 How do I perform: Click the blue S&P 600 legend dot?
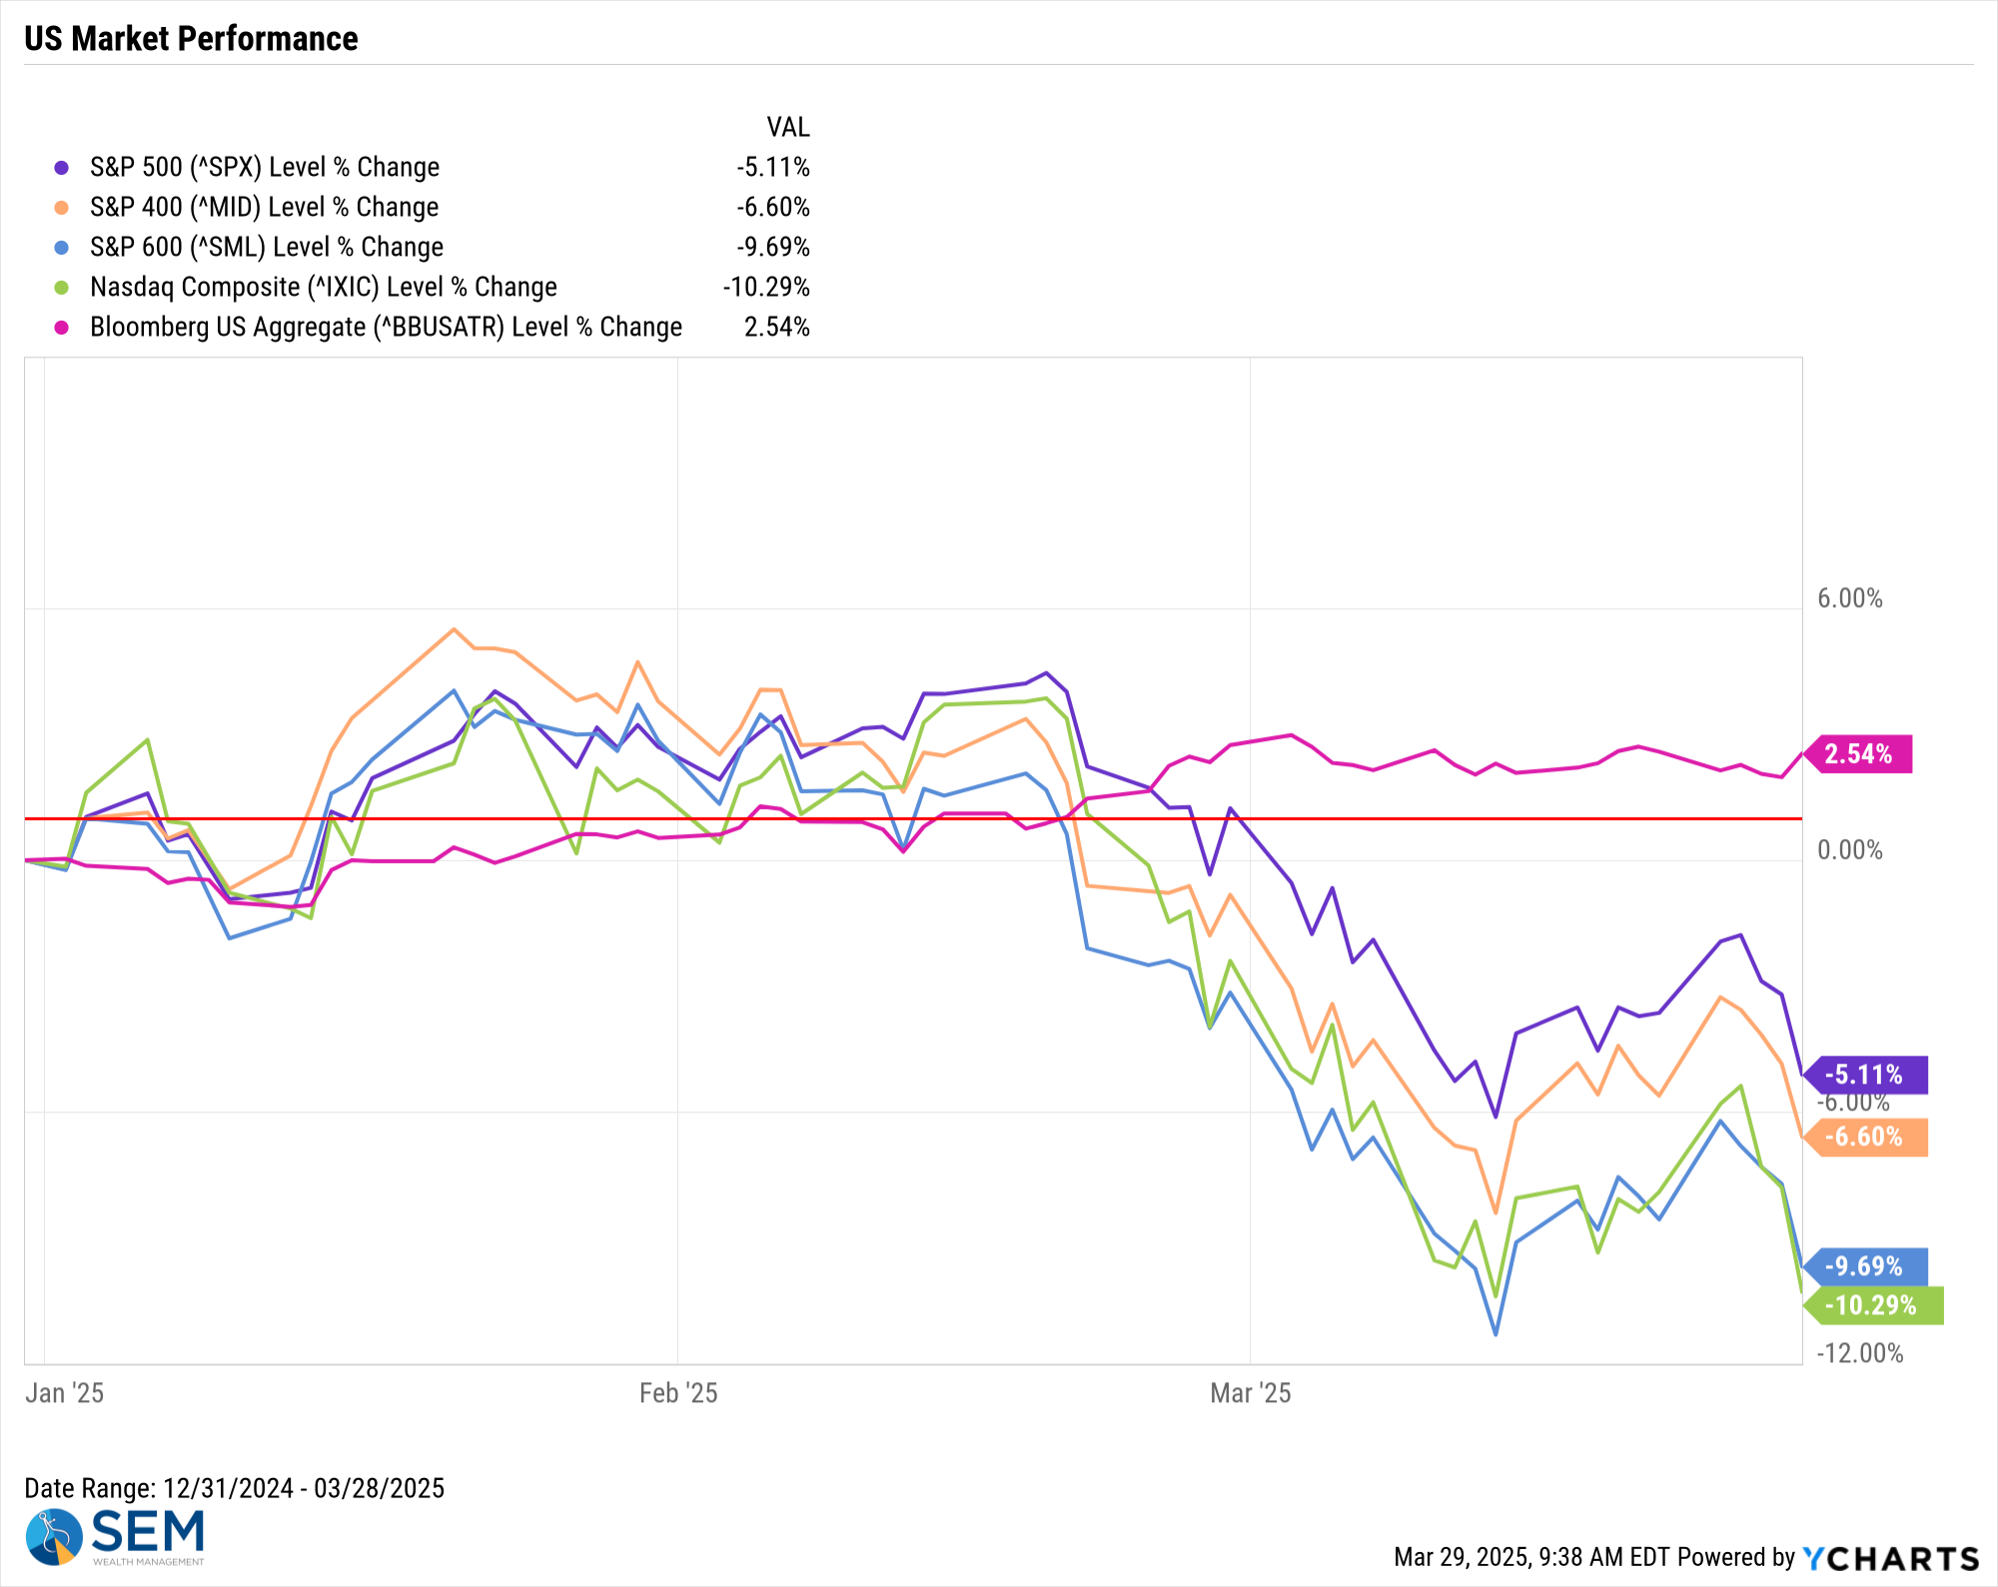[62, 248]
